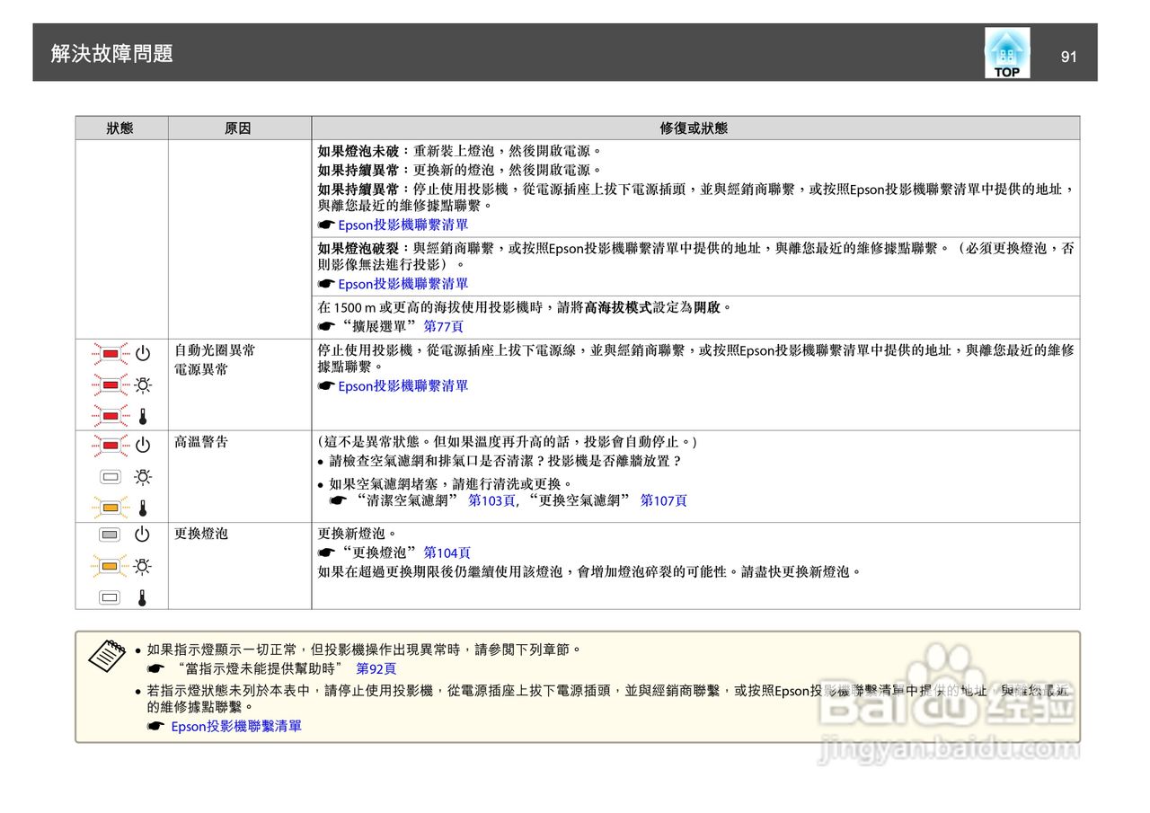Go to 第92頁 link
Image resolution: width=1150 pixels, height=813 pixels.
[376, 668]
